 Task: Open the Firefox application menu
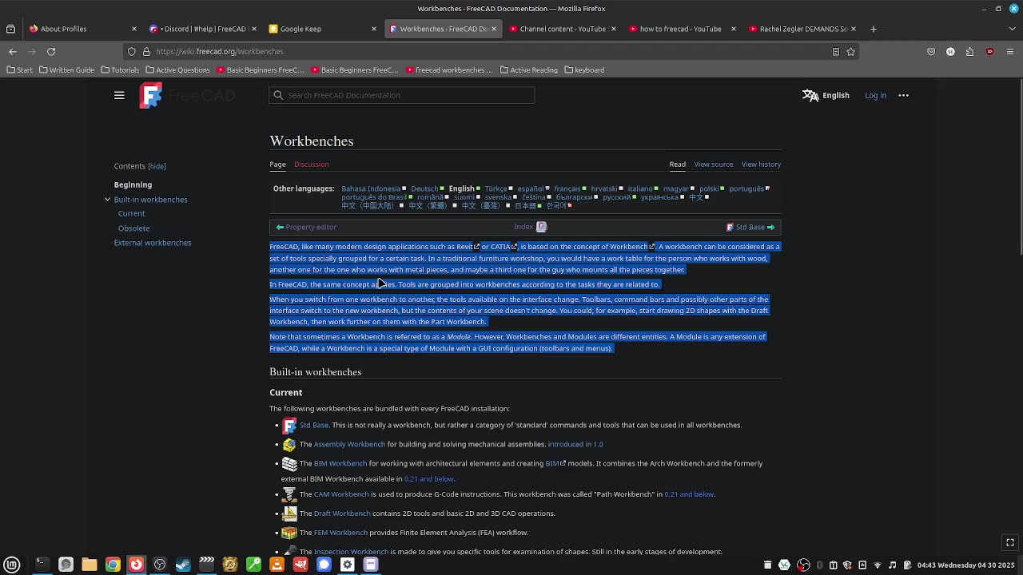[1010, 51]
